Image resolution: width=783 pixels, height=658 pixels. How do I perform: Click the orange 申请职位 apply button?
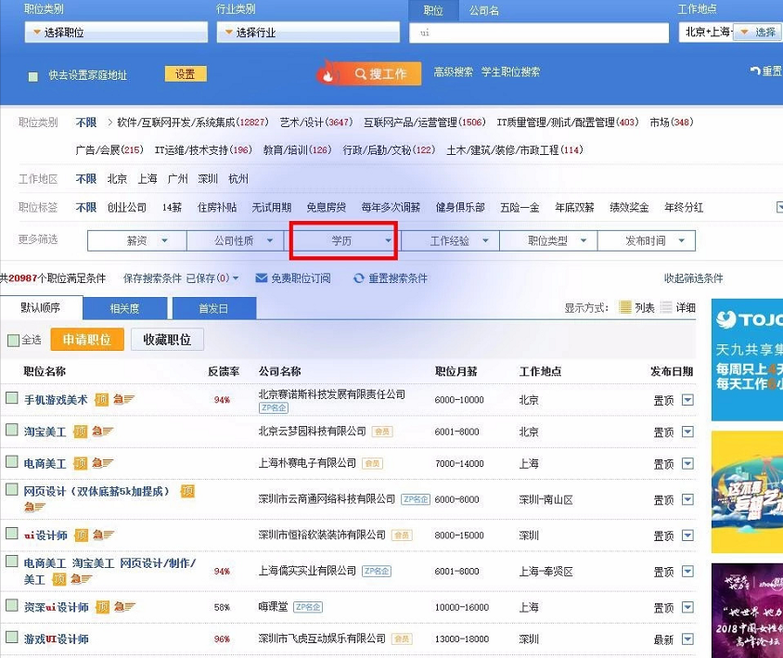(87, 339)
